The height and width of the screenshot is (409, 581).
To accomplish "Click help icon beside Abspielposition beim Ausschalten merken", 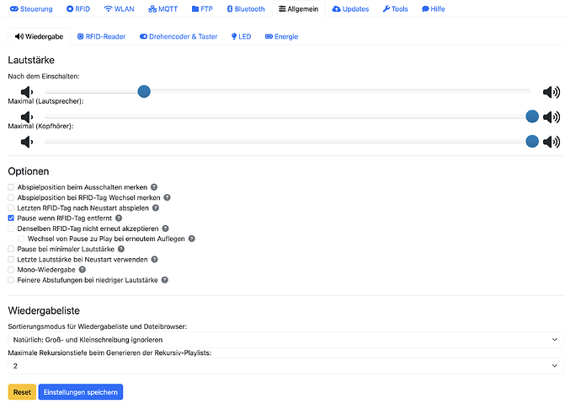I will click(154, 187).
